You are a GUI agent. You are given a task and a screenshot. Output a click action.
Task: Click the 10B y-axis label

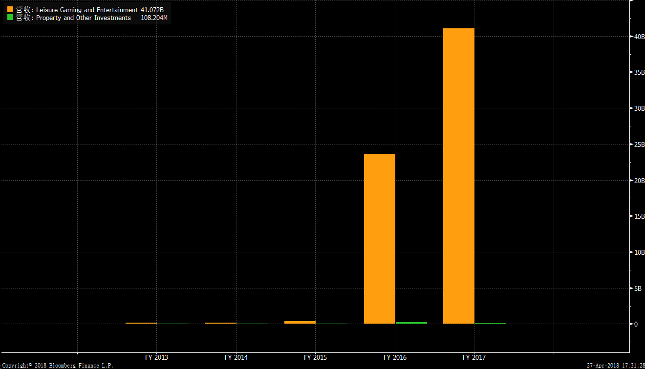coord(639,252)
